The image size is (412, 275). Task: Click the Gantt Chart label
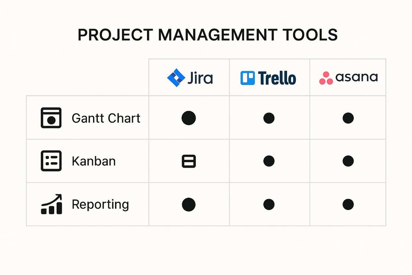[x=106, y=118]
